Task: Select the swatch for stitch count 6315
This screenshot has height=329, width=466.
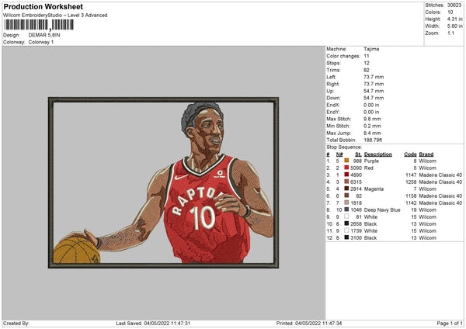Action: pos(346,182)
